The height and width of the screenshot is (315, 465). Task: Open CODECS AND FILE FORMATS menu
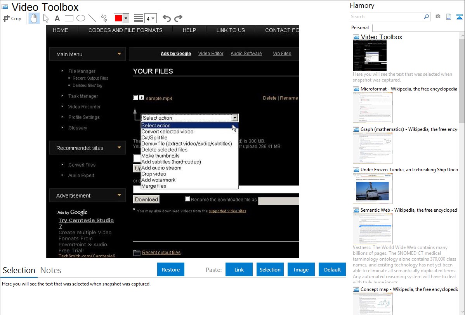click(x=125, y=30)
